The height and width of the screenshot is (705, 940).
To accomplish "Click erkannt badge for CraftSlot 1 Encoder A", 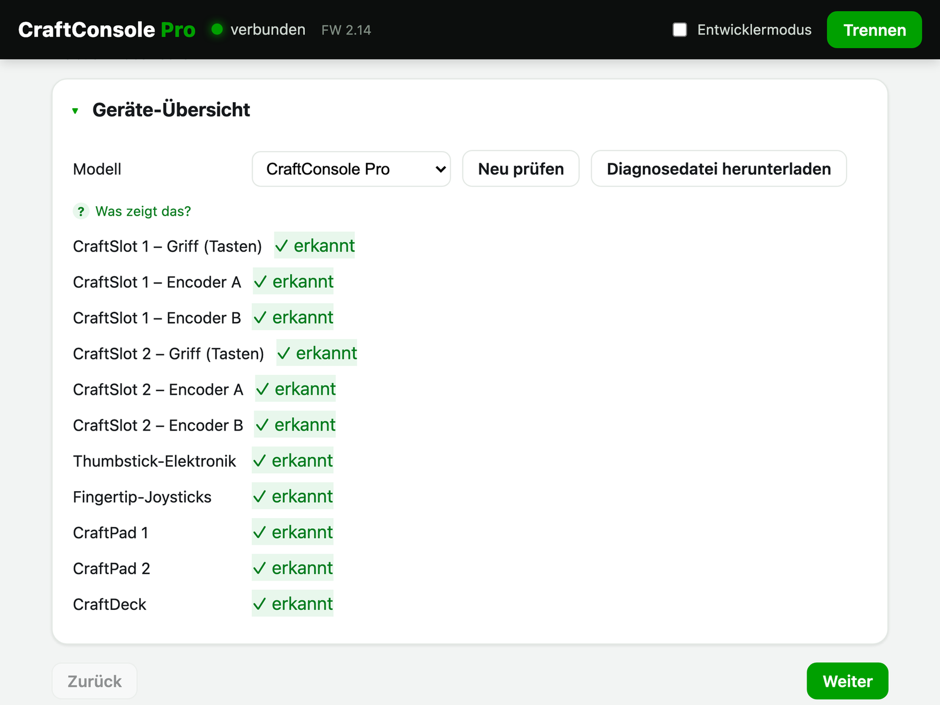I will point(293,281).
